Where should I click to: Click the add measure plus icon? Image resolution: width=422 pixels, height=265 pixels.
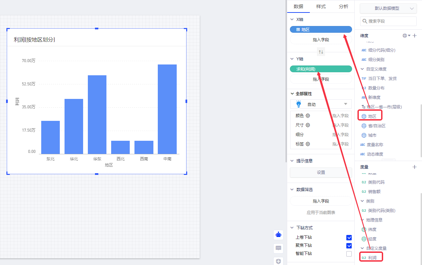coord(415,167)
